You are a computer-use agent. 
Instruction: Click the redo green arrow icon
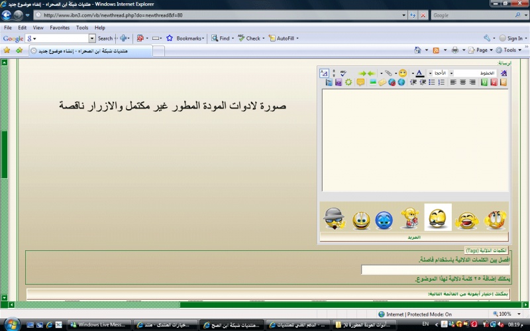pyautogui.click(x=362, y=73)
